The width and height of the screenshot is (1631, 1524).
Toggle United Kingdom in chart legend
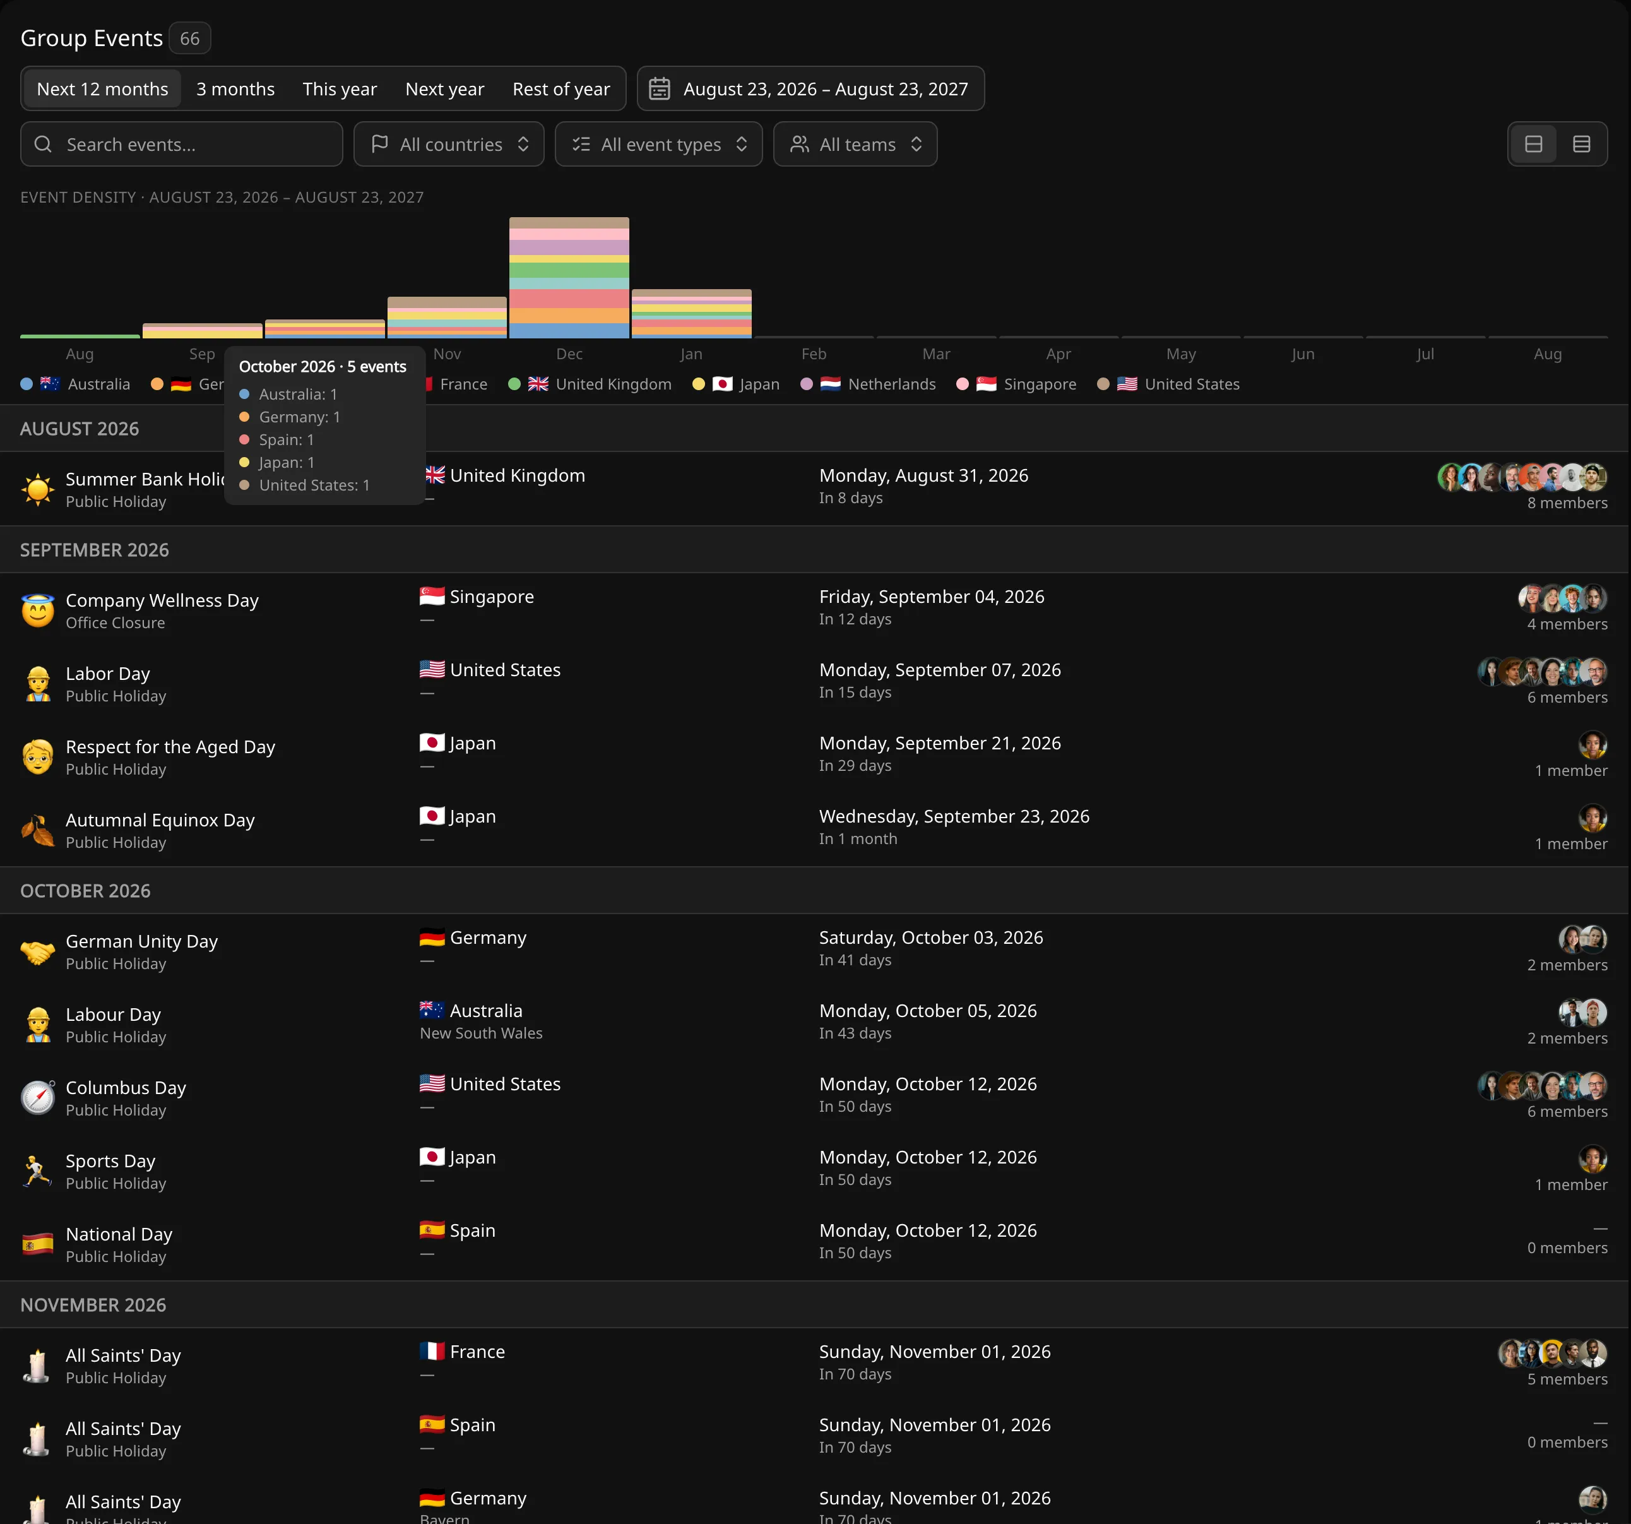[590, 384]
